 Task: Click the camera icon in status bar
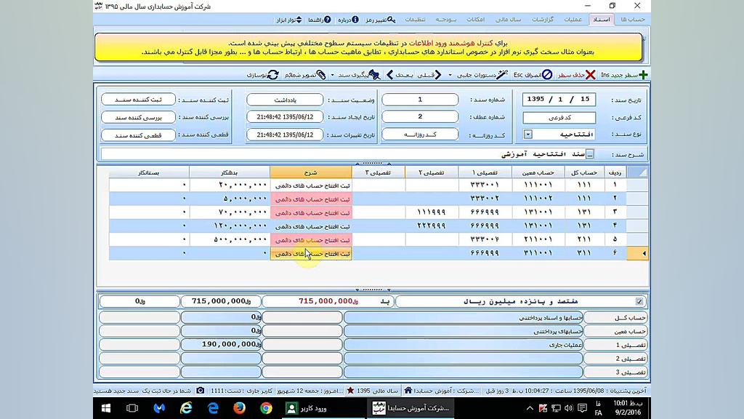(x=201, y=391)
